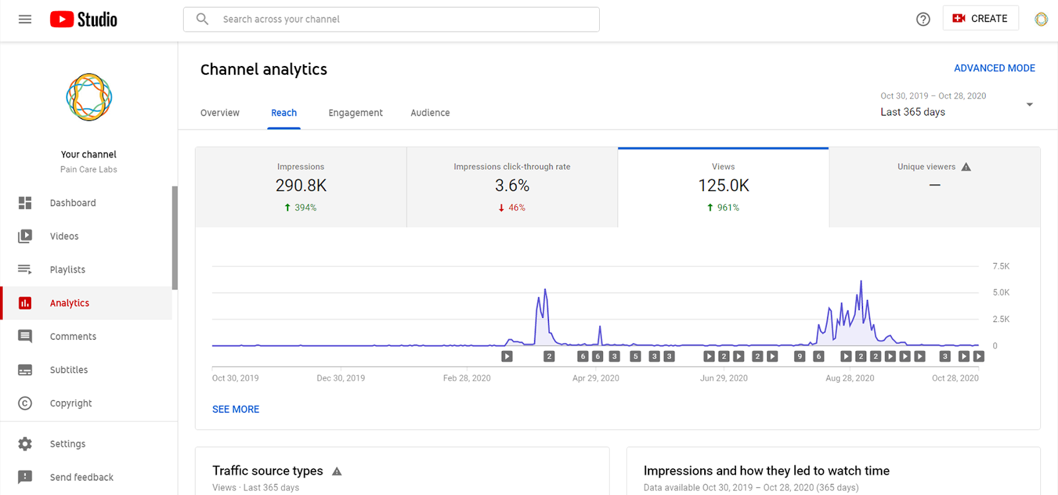Image resolution: width=1058 pixels, height=495 pixels.
Task: Click the Send feedback icon
Action: 25,477
